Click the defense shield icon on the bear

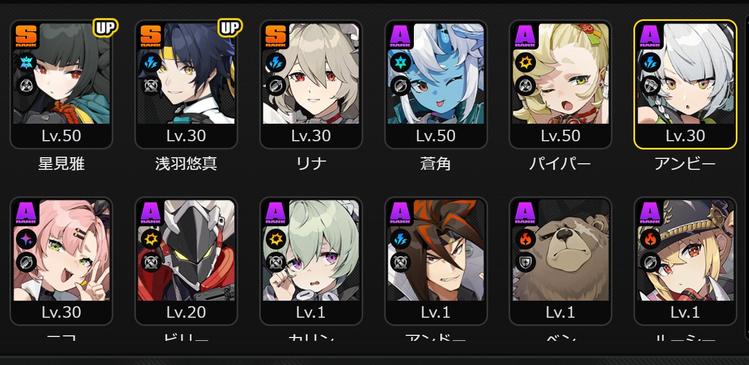click(524, 262)
